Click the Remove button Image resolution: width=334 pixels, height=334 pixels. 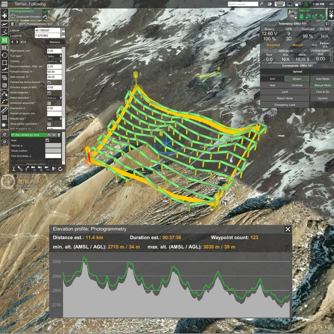click(x=55, y=42)
